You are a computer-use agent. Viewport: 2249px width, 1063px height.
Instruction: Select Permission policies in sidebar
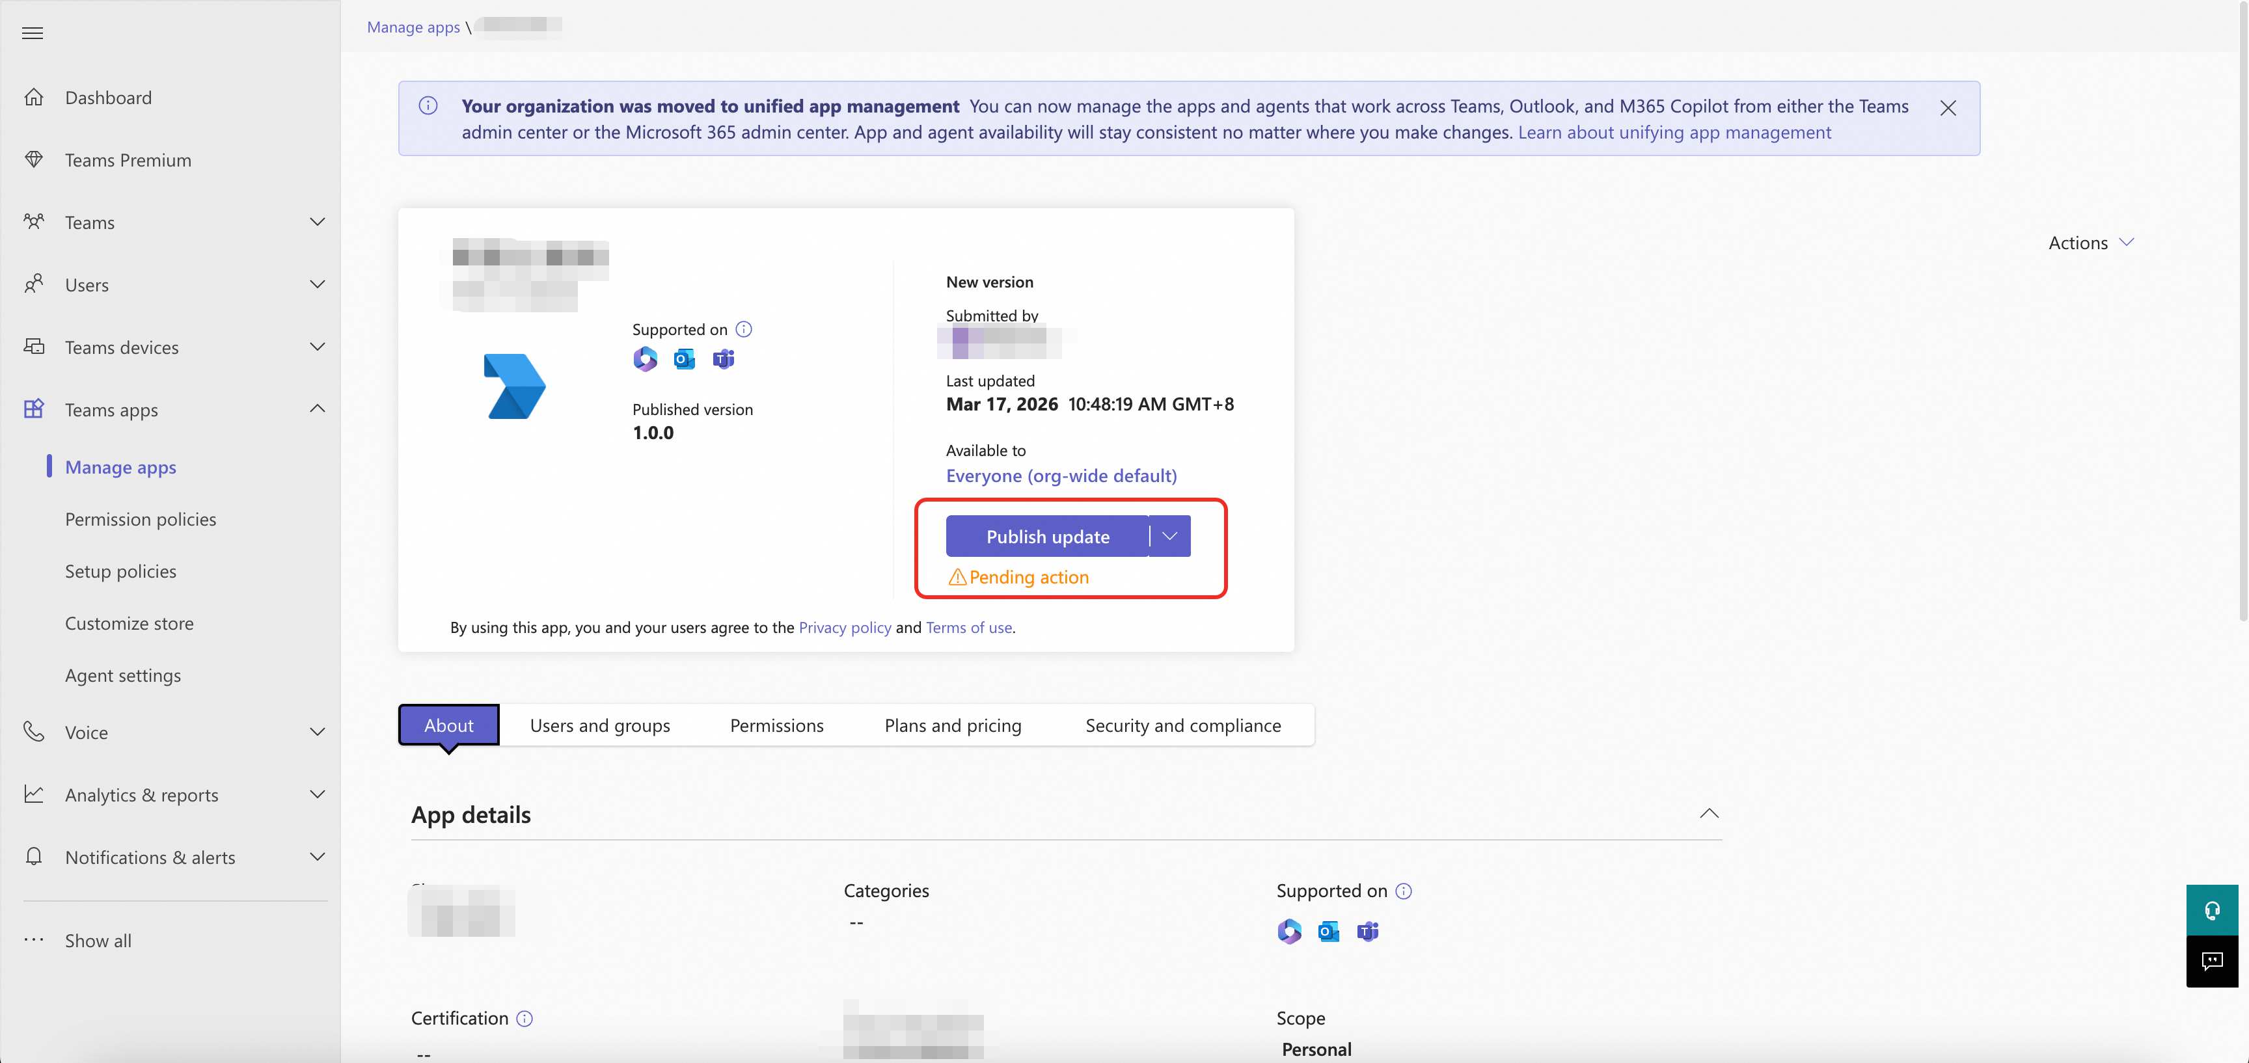pos(141,519)
